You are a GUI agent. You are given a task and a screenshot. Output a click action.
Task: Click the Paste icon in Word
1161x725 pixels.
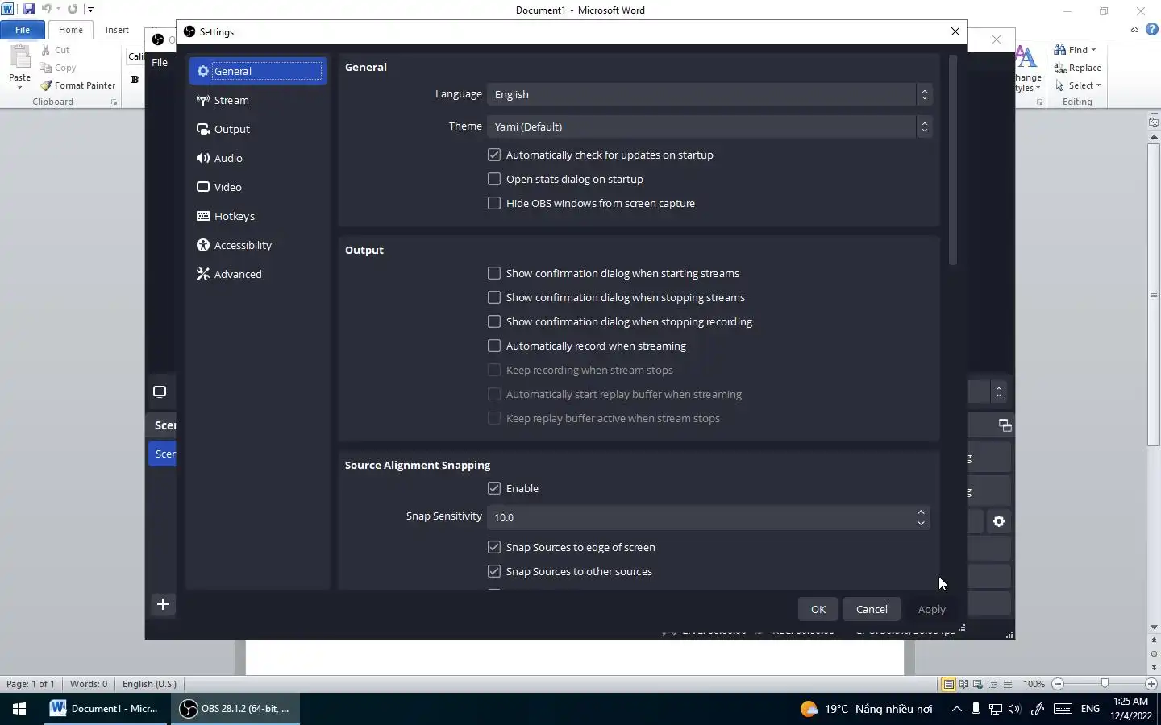pyautogui.click(x=19, y=59)
